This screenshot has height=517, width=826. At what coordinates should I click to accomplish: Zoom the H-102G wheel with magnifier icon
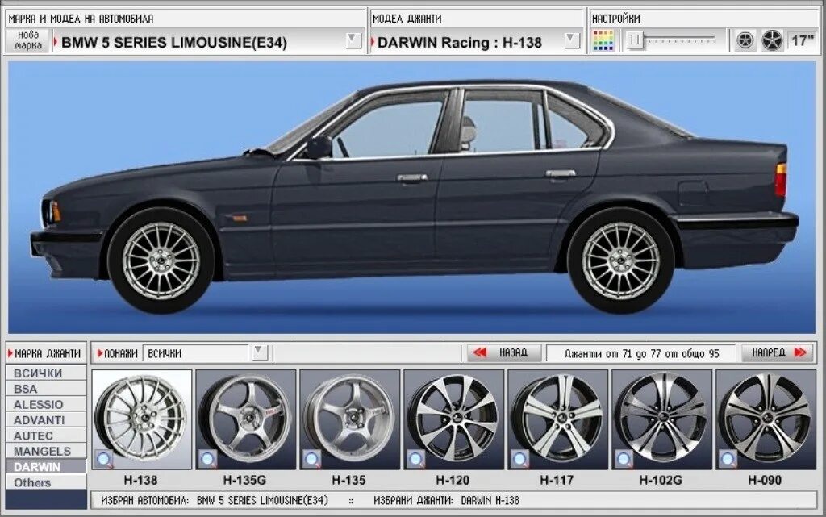624,459
